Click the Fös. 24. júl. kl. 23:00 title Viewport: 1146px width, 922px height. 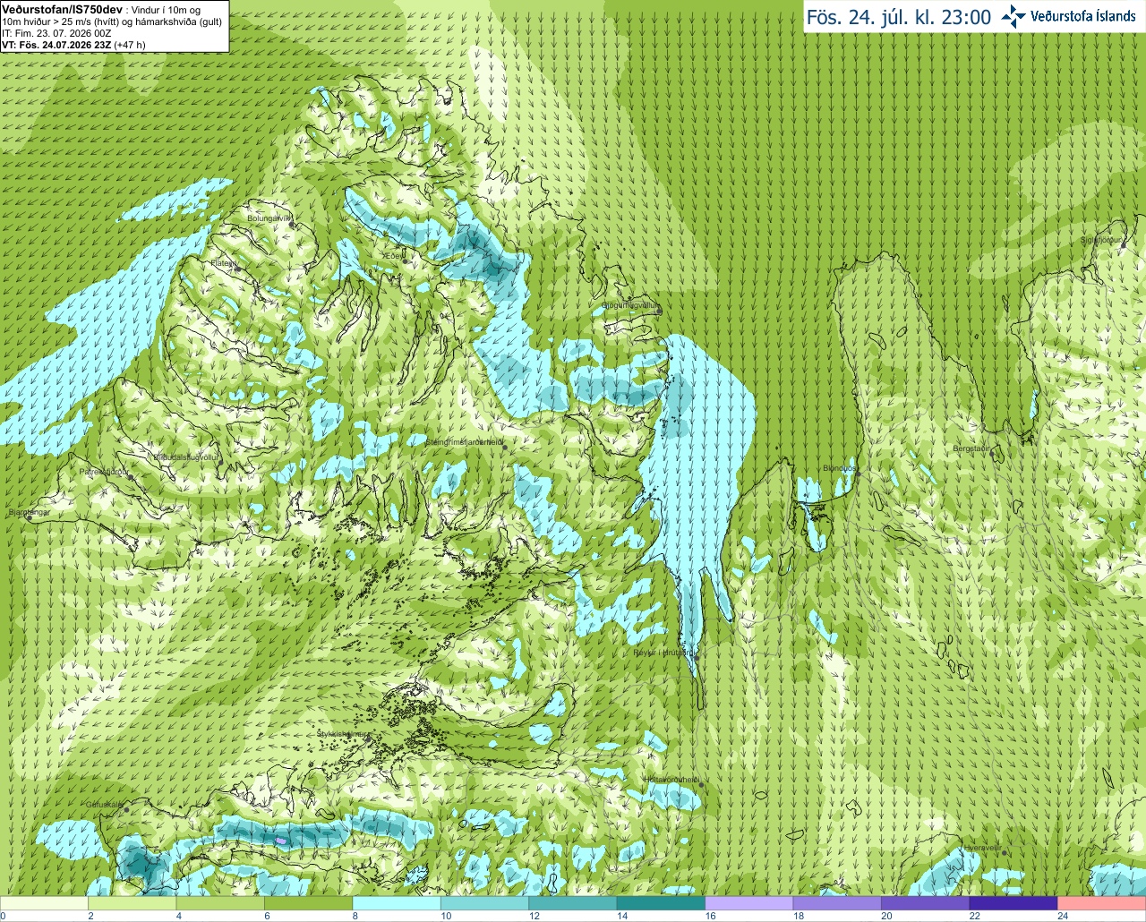click(x=898, y=17)
